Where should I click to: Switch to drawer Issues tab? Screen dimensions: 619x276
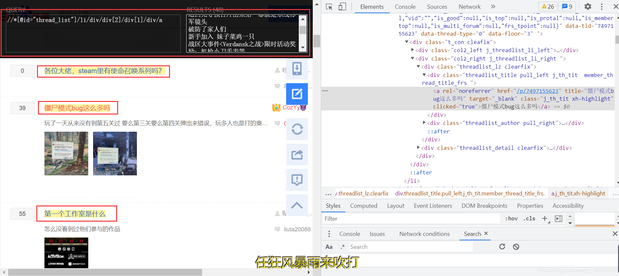click(x=377, y=234)
